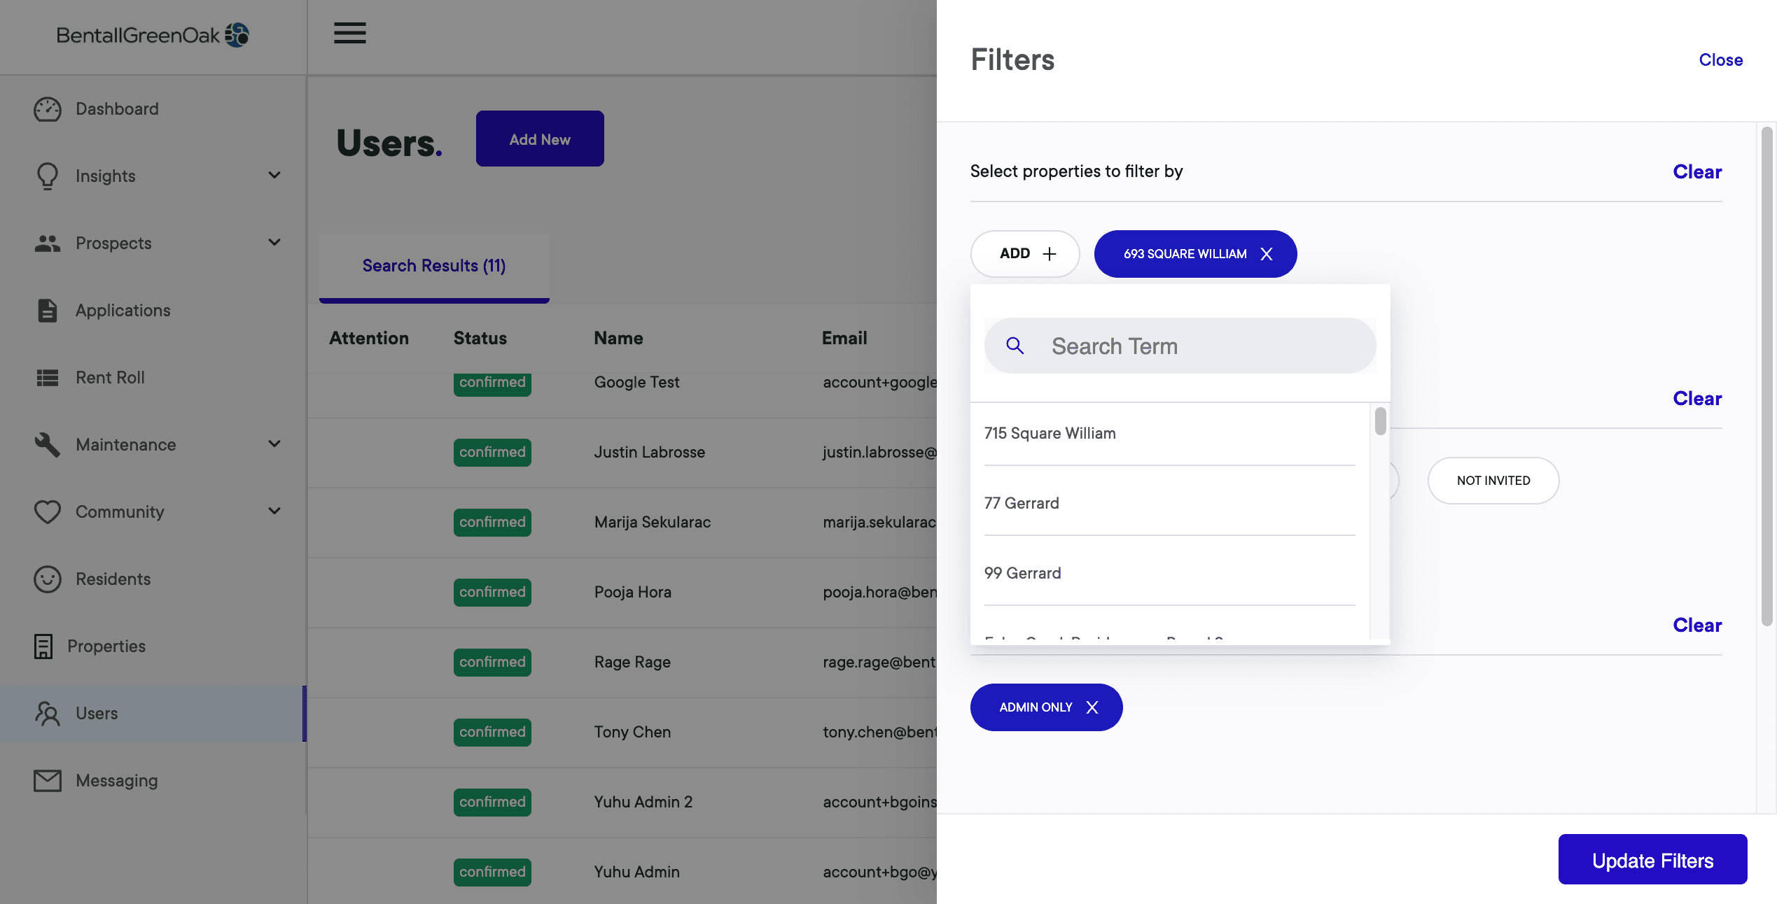The image size is (1777, 904).
Task: Click the Messaging envelope icon
Action: pyautogui.click(x=48, y=781)
